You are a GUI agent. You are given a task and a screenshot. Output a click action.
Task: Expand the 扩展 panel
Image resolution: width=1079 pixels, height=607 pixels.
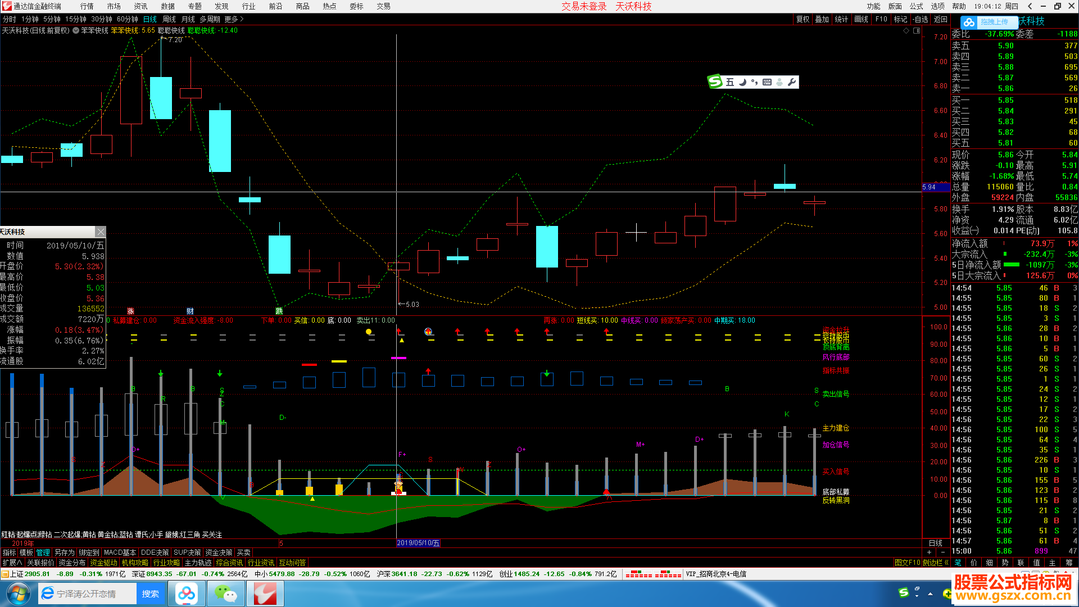pyautogui.click(x=12, y=563)
